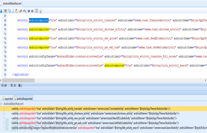This screenshot has width=207, height=133.
Task: Click the Java cup icon in toolbar
Action: (41, 11)
